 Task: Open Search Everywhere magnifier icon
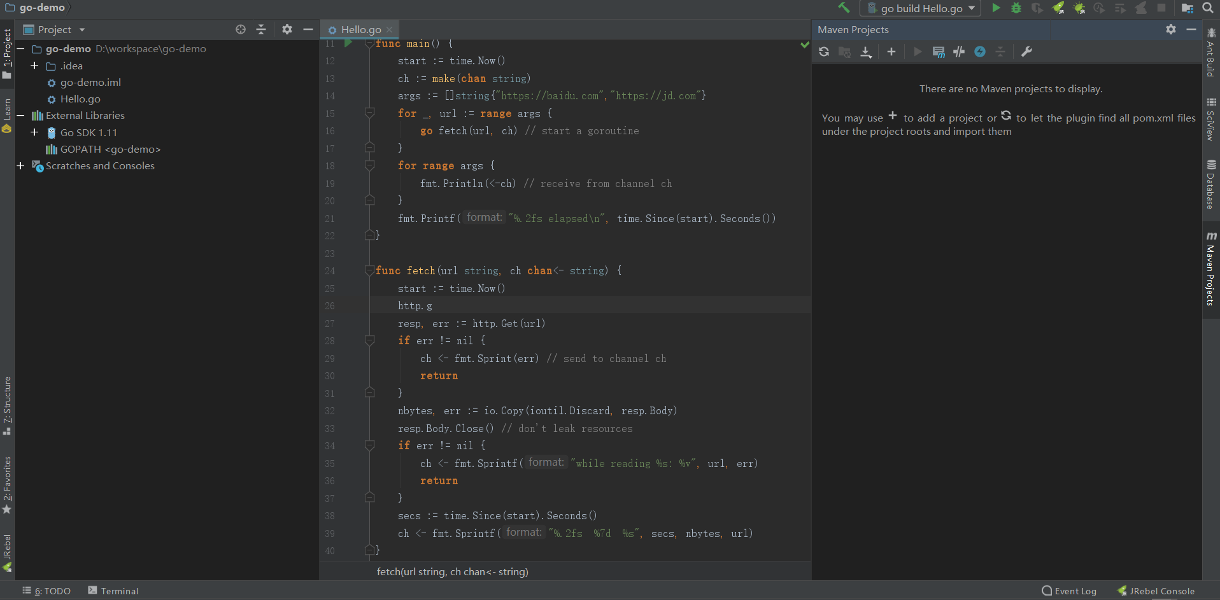[1207, 8]
